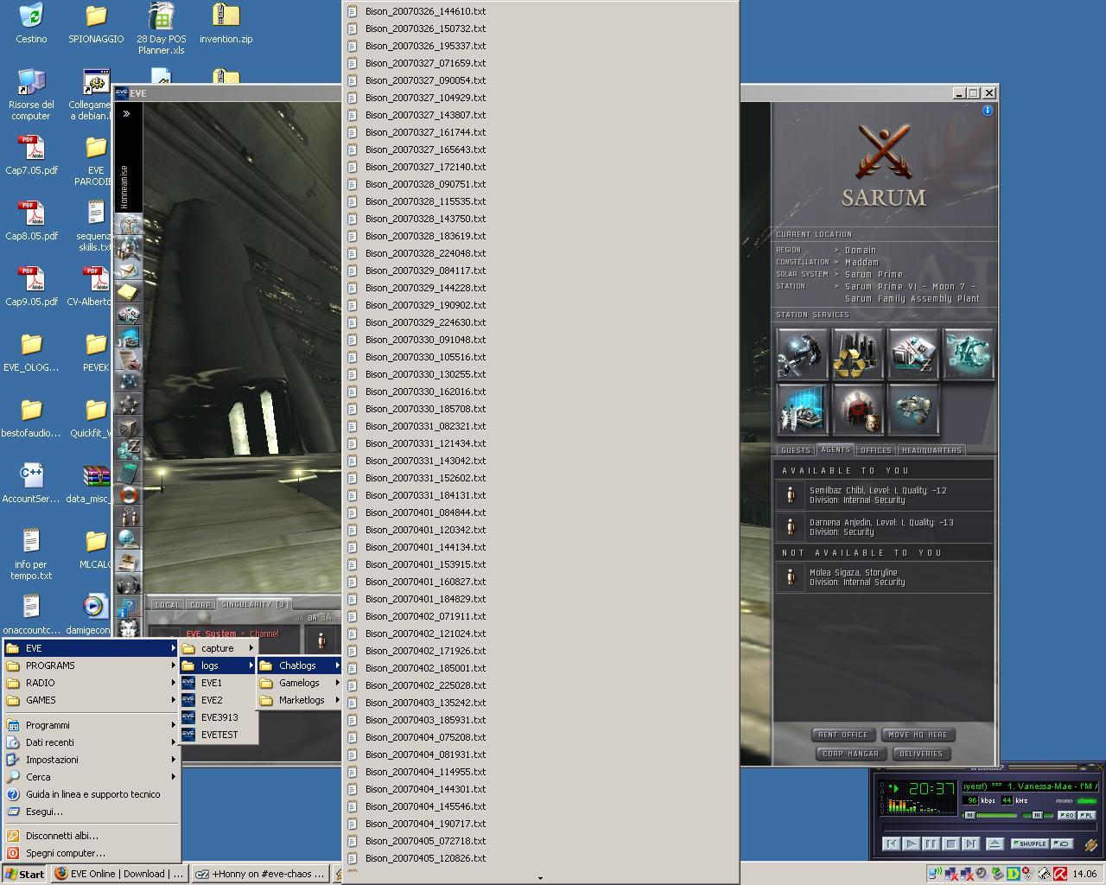Open the Corp Hangar button
Screen dimensions: 1106x885
point(850,754)
